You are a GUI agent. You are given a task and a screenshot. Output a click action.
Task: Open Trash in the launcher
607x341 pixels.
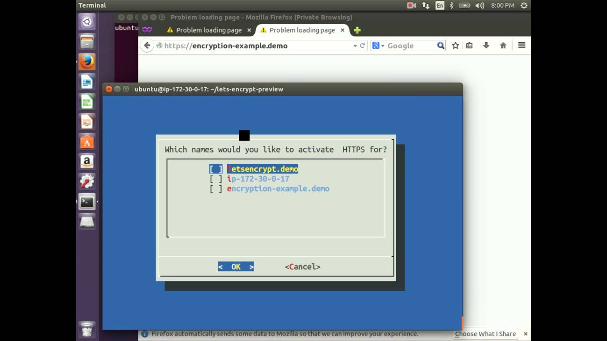pyautogui.click(x=87, y=329)
